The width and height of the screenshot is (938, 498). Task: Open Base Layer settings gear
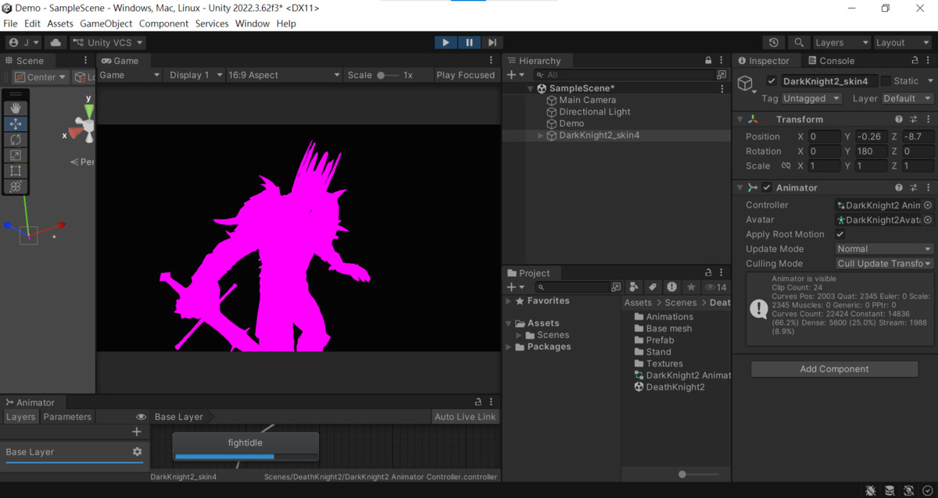tap(138, 452)
